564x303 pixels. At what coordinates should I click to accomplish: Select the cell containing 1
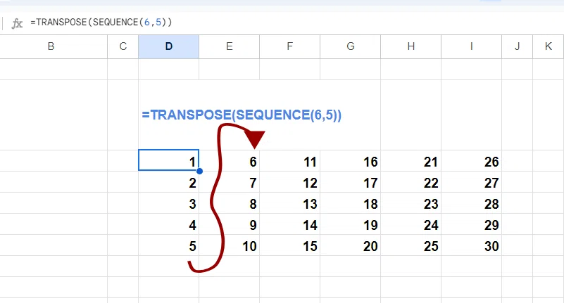point(169,160)
